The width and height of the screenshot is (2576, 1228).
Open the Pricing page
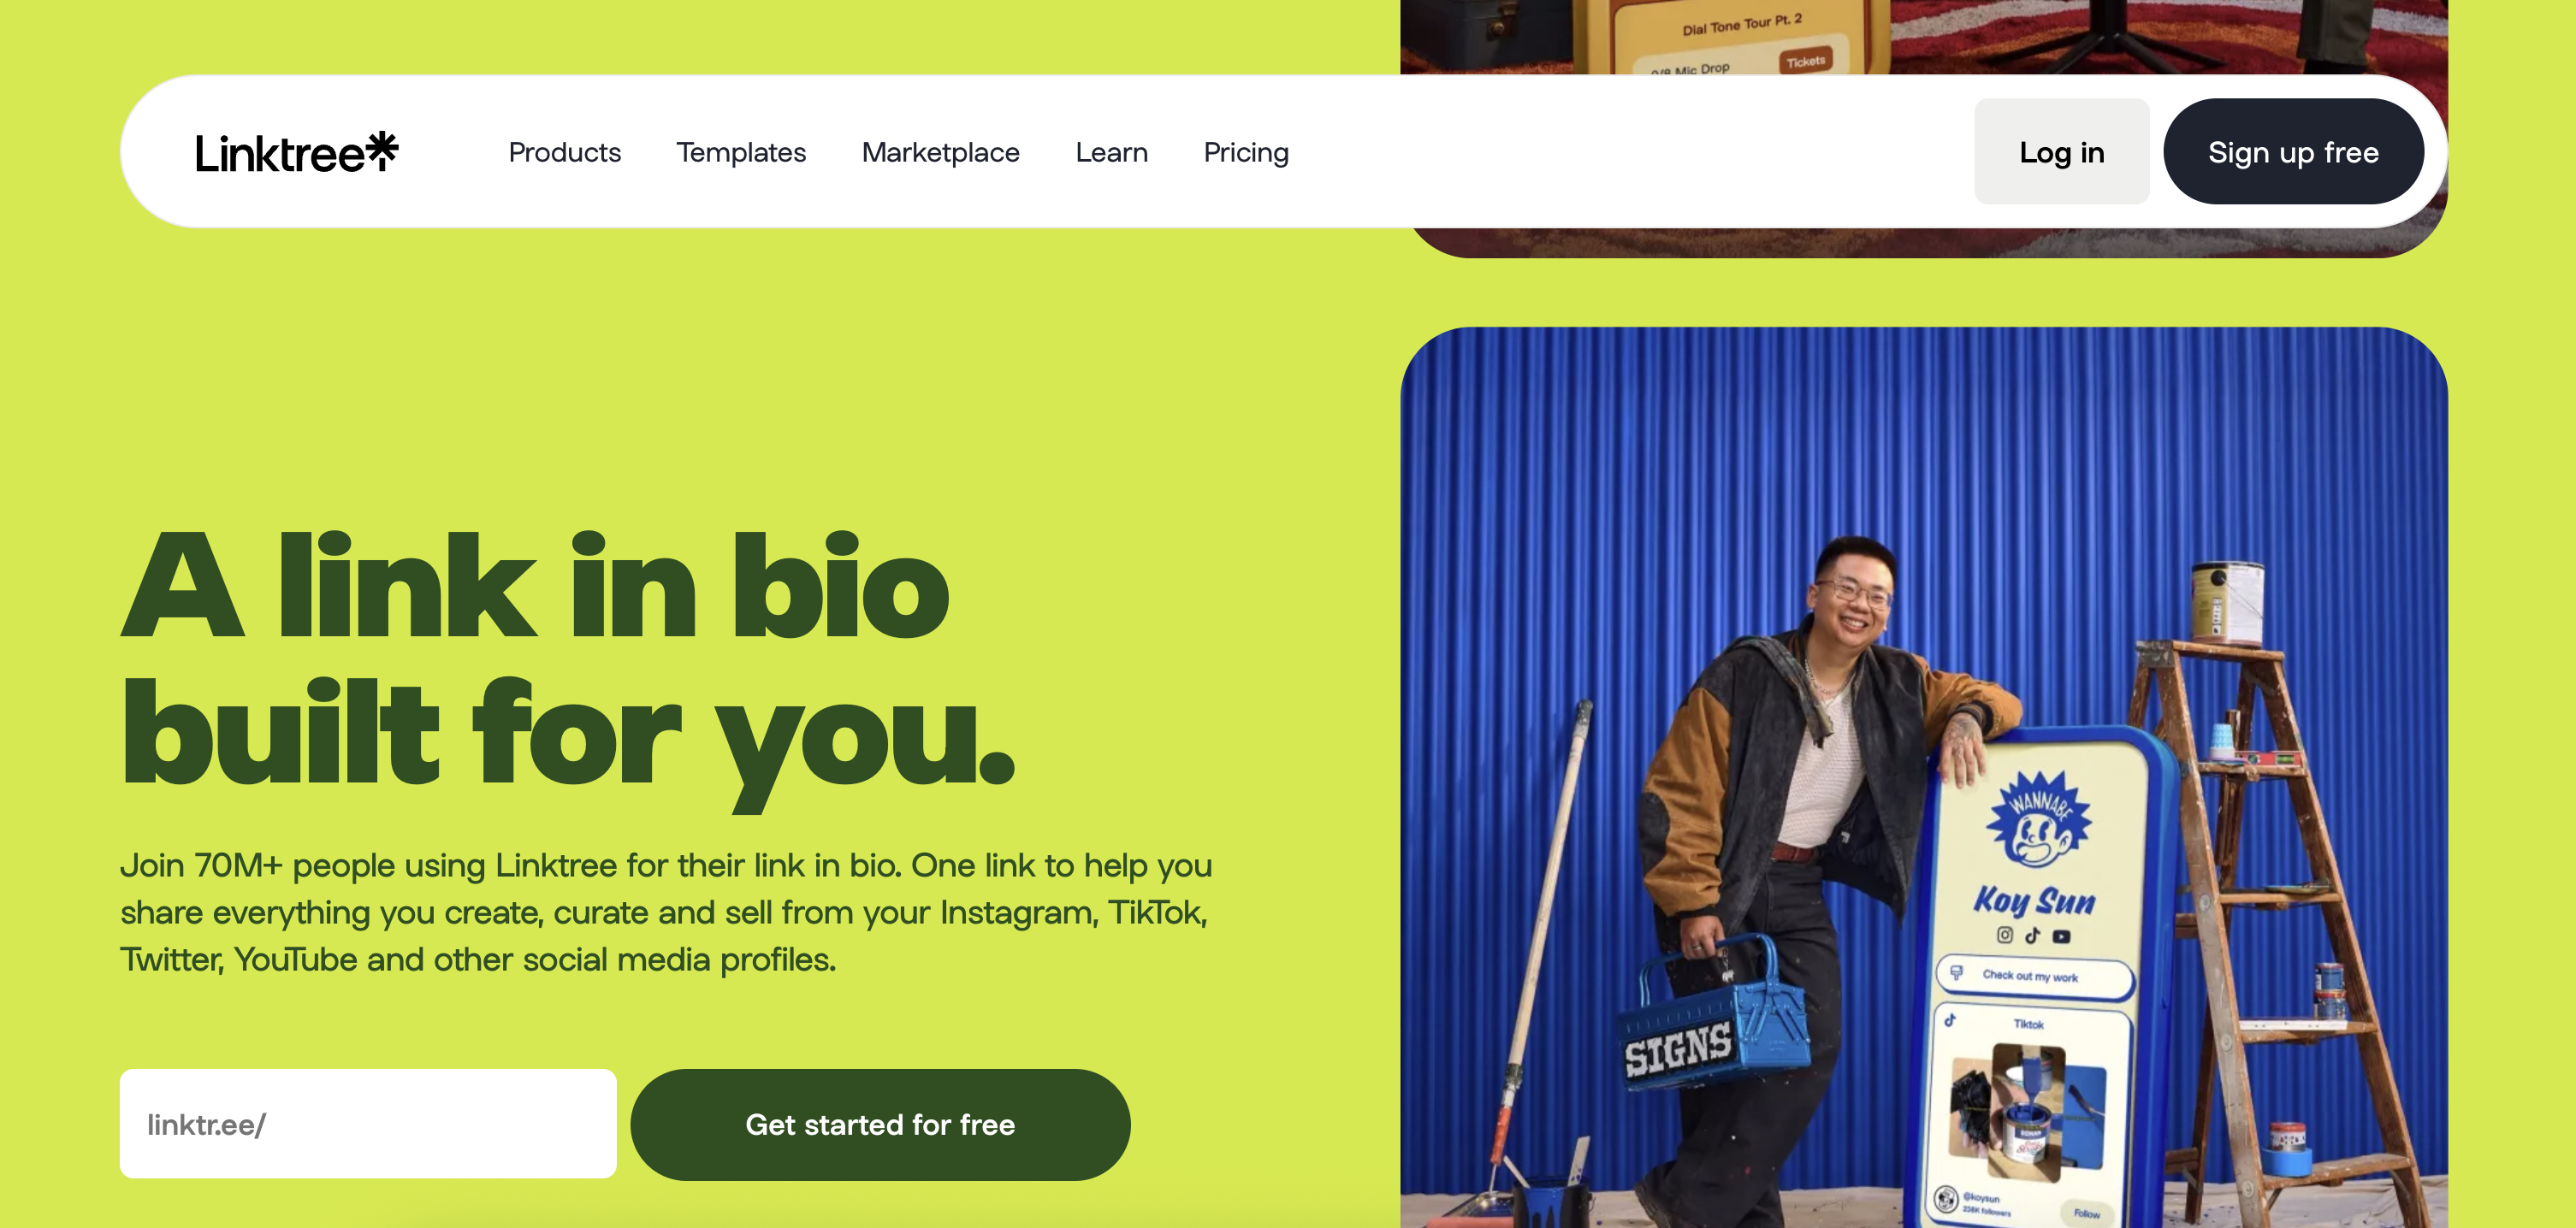[1245, 152]
